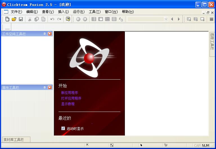Click the Copy toolbar icon

point(37,19)
